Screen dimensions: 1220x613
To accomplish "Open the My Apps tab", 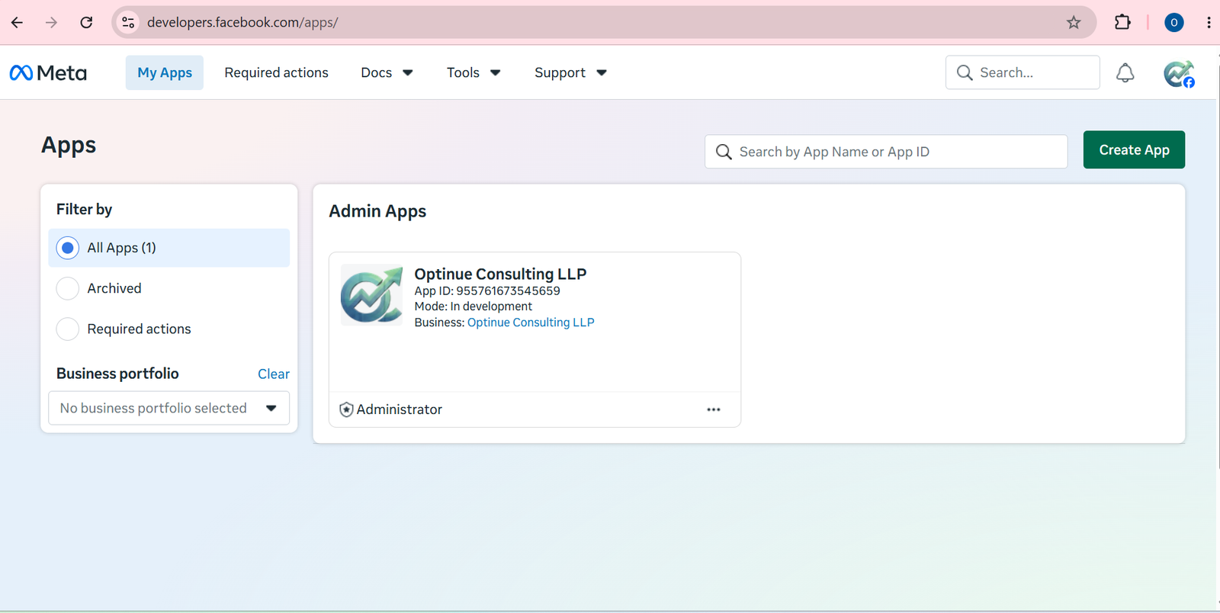I will click(x=165, y=72).
